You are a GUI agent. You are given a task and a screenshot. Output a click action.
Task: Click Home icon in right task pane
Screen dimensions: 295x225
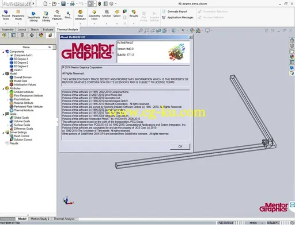click(x=292, y=40)
